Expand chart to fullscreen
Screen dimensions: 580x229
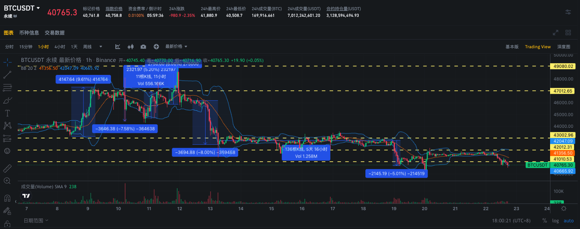point(556,33)
